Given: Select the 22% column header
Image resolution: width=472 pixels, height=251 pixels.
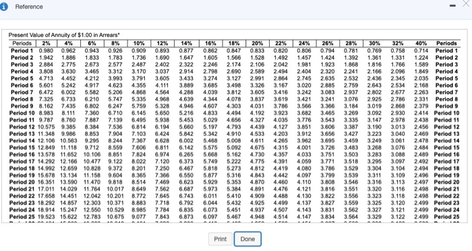Looking at the screenshot, I should (281, 44).
